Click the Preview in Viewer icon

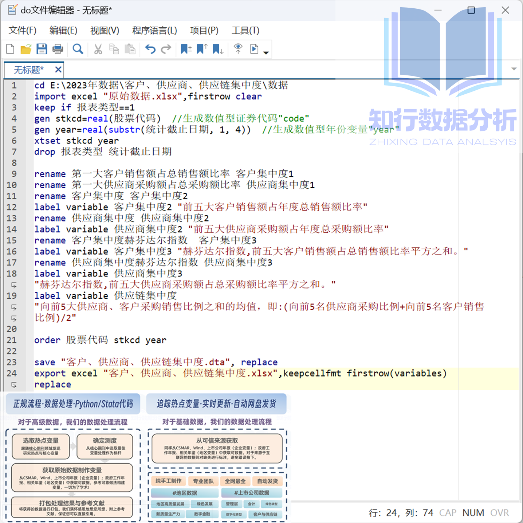238,49
